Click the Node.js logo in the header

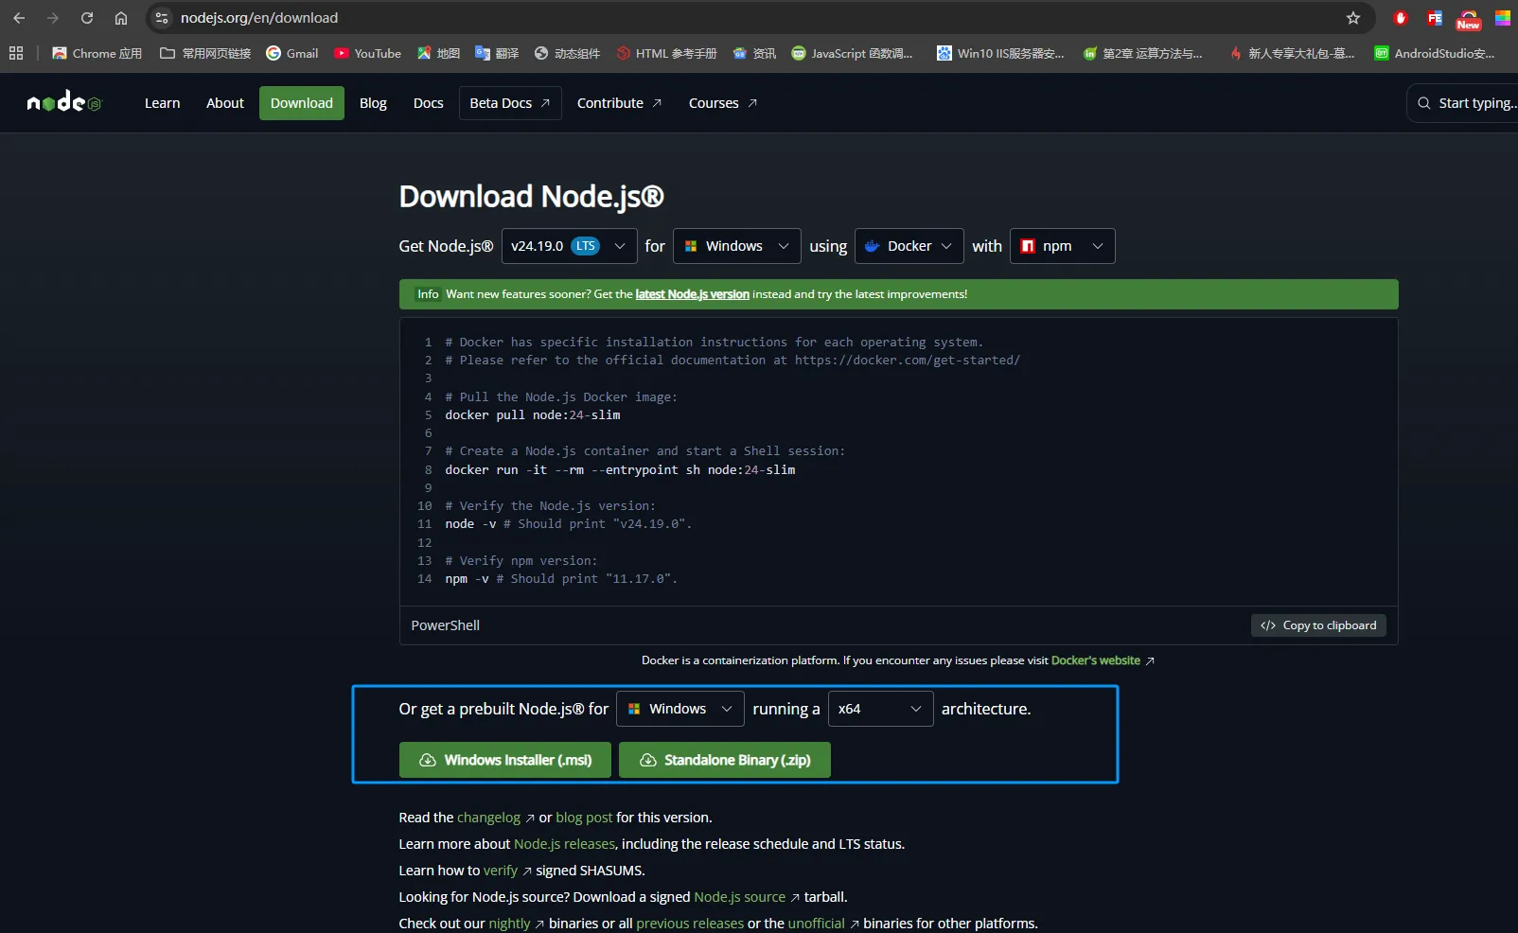pos(63,102)
